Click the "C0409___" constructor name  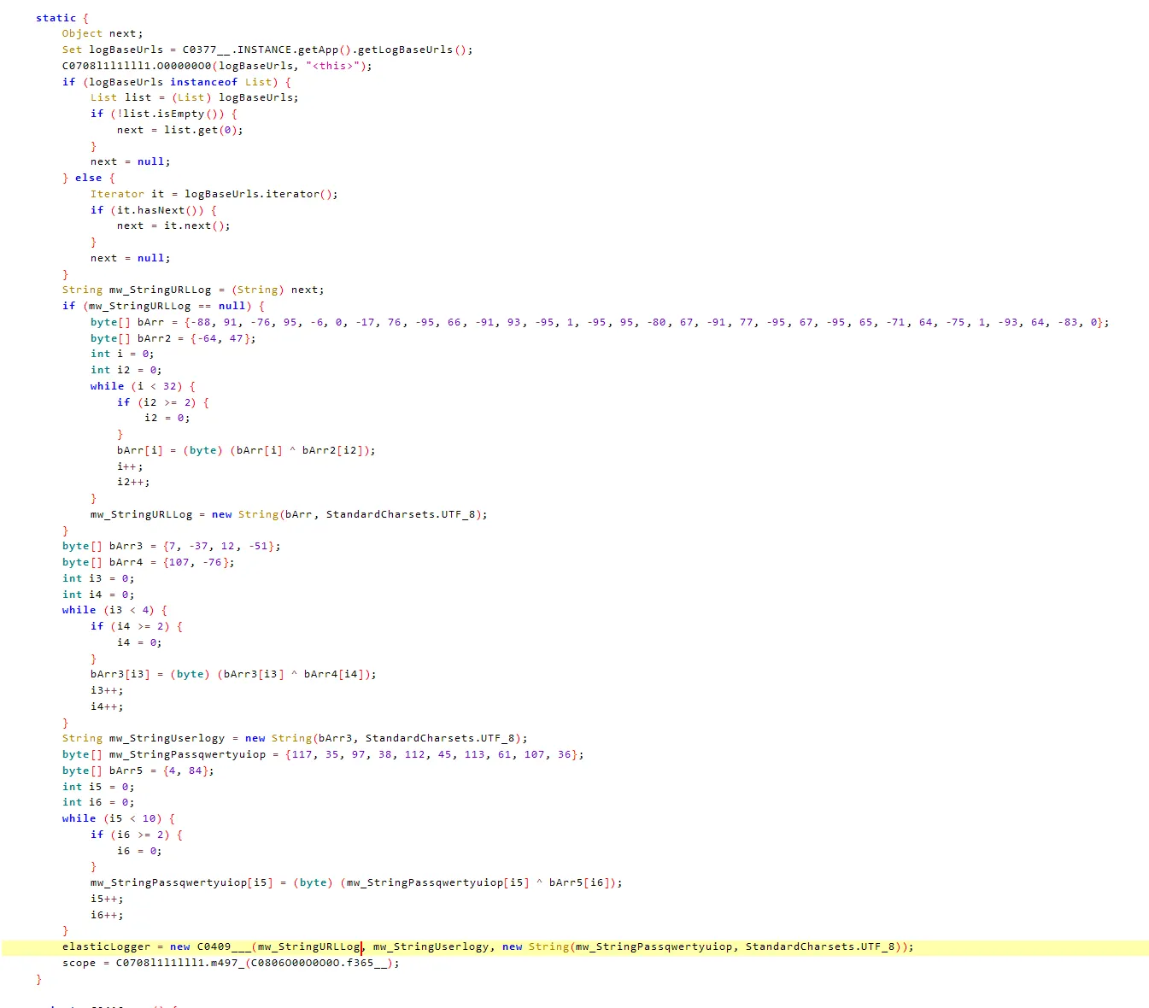[224, 946]
